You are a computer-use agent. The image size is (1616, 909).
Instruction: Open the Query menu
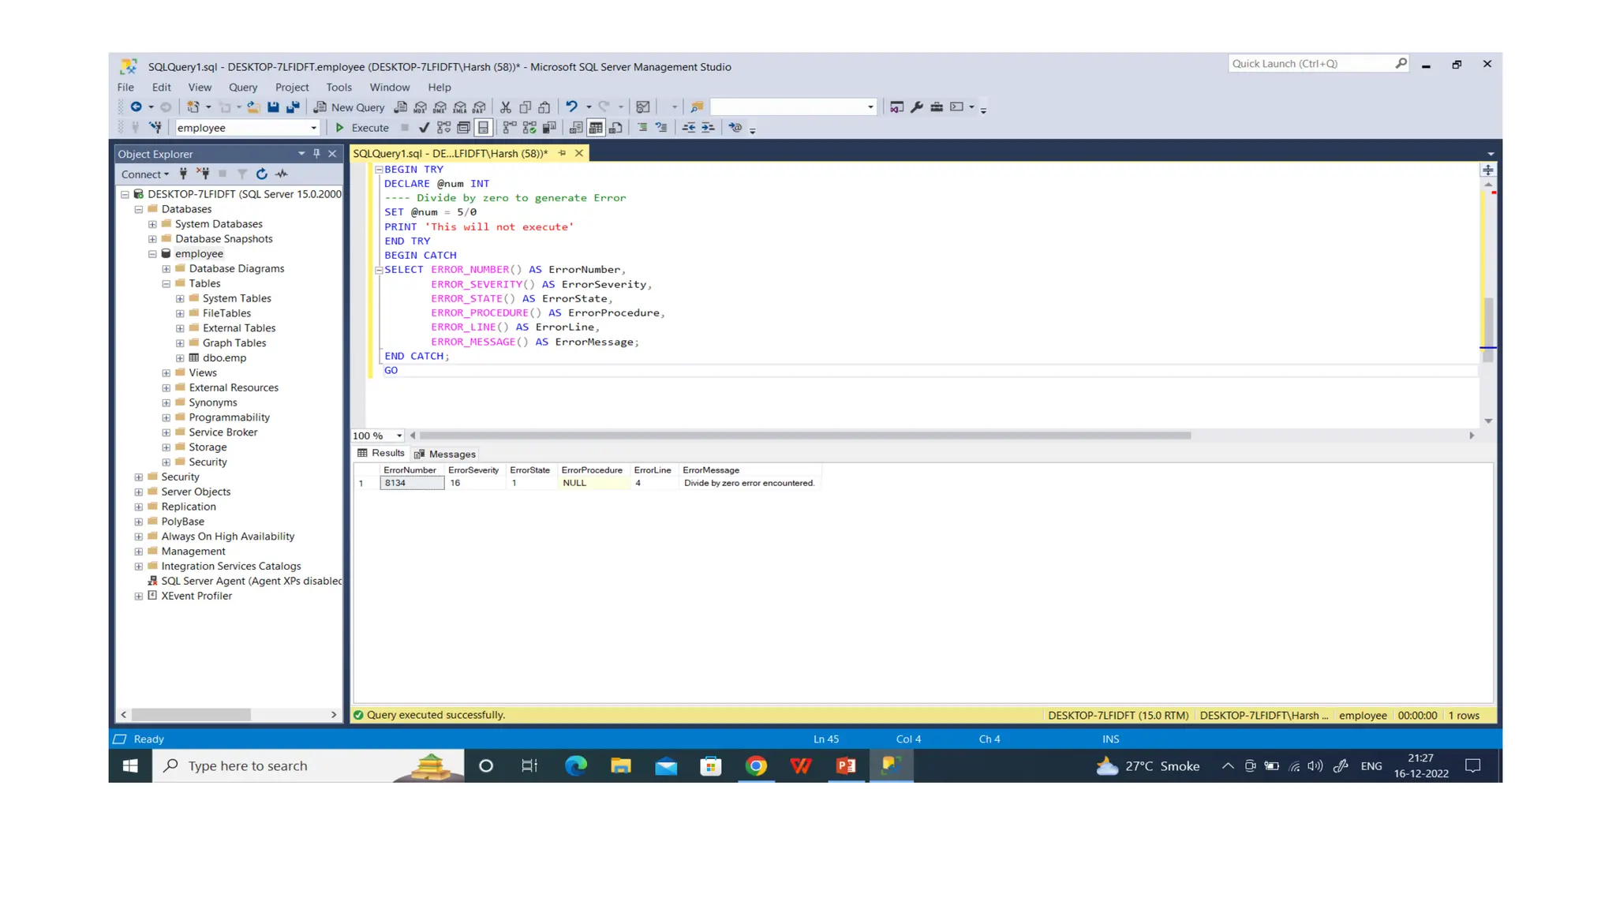[242, 87]
